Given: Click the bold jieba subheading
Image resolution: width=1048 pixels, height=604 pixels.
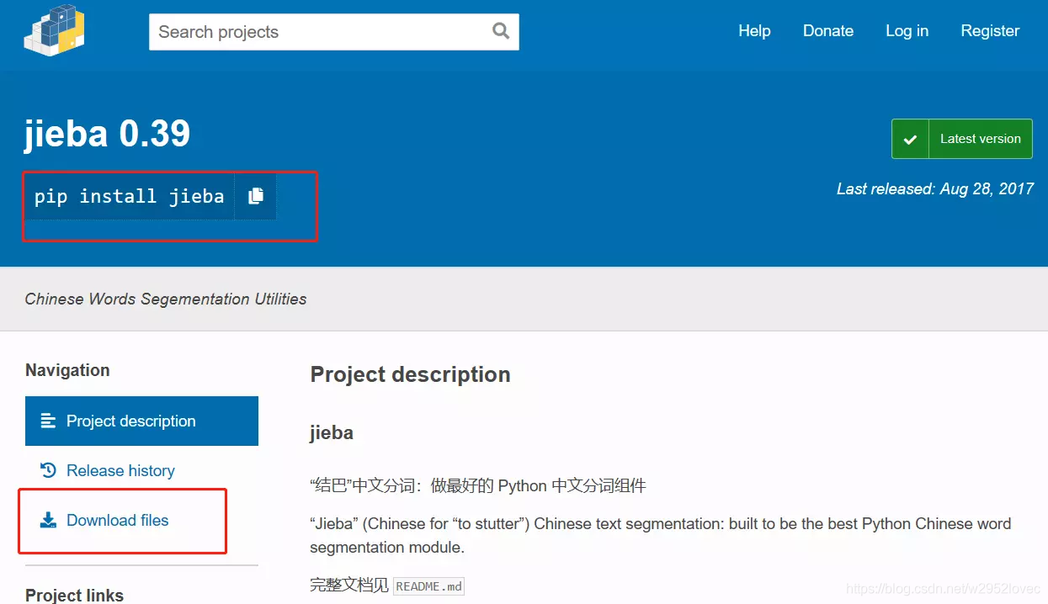Looking at the screenshot, I should tap(332, 433).
